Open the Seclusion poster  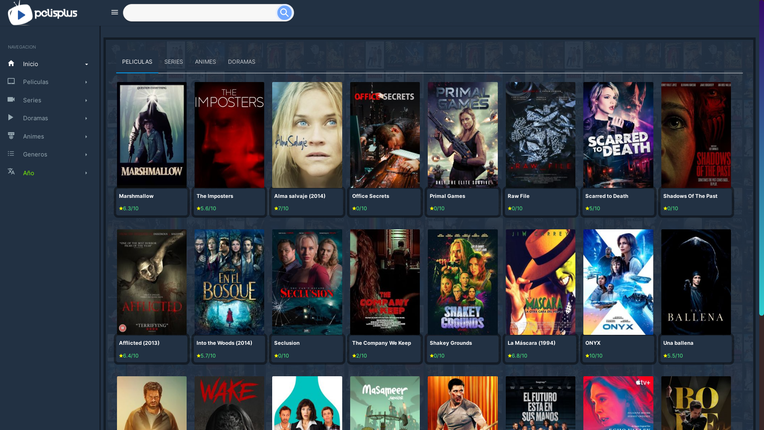(307, 282)
